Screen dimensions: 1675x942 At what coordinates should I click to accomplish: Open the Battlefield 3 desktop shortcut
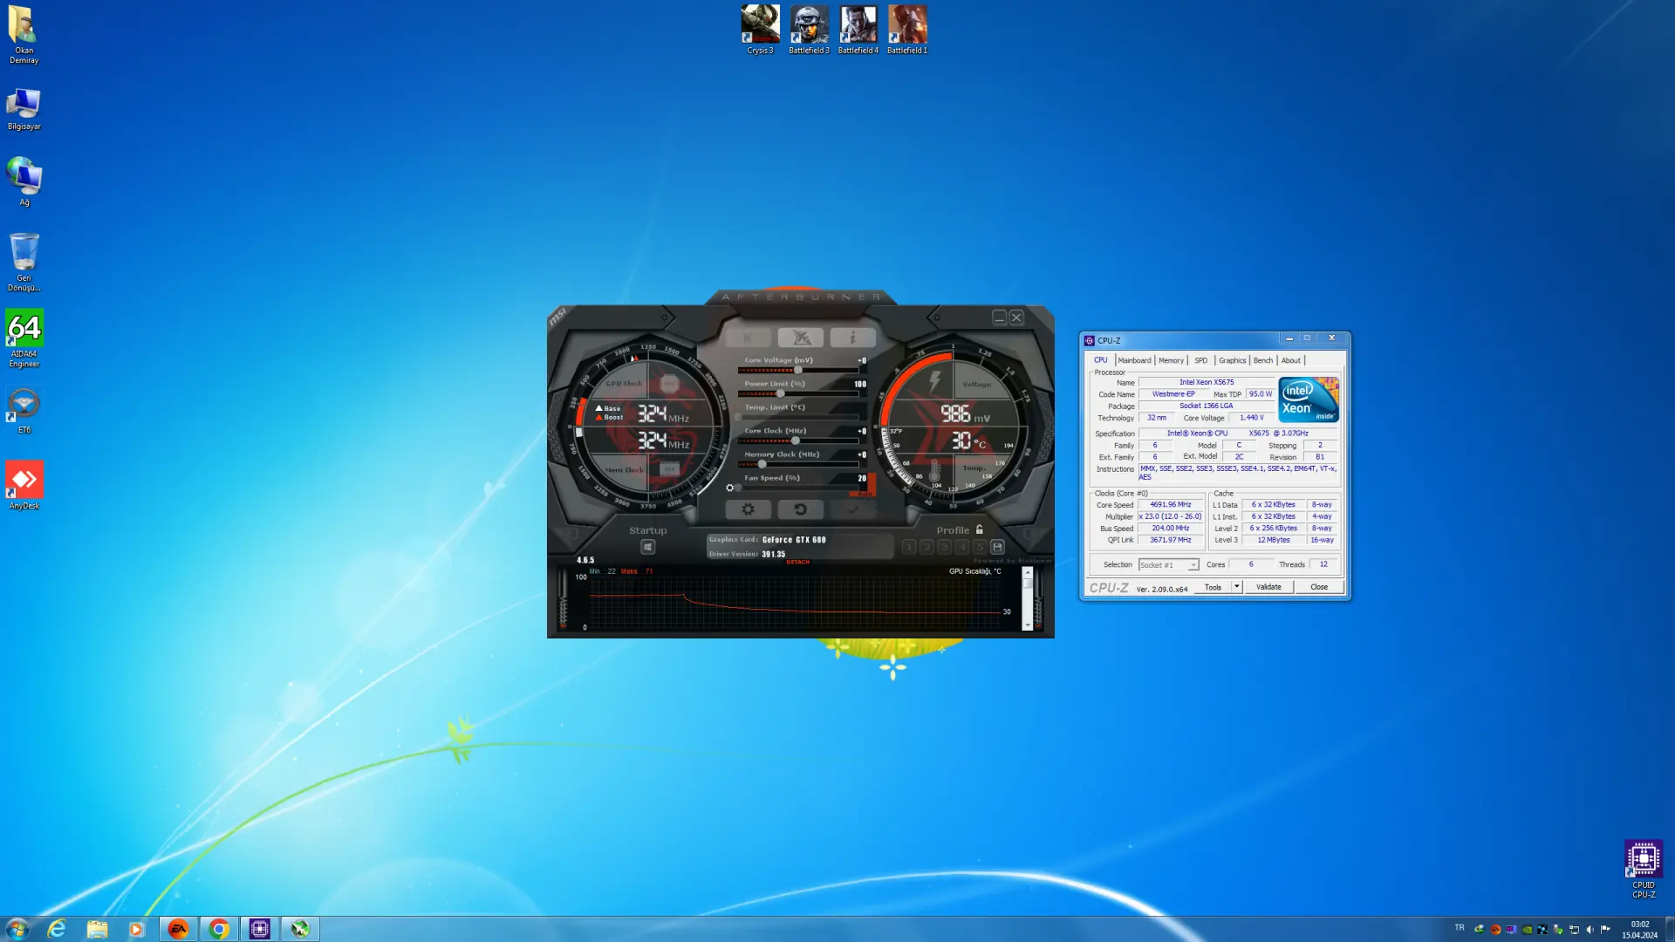[x=809, y=30]
